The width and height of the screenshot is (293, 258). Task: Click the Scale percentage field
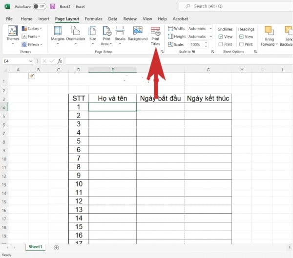click(197, 44)
